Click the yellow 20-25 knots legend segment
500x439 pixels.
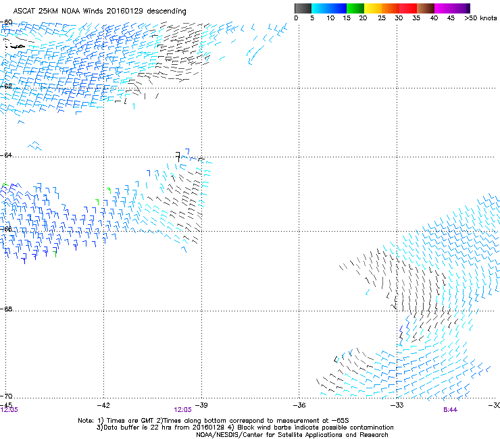373,8
